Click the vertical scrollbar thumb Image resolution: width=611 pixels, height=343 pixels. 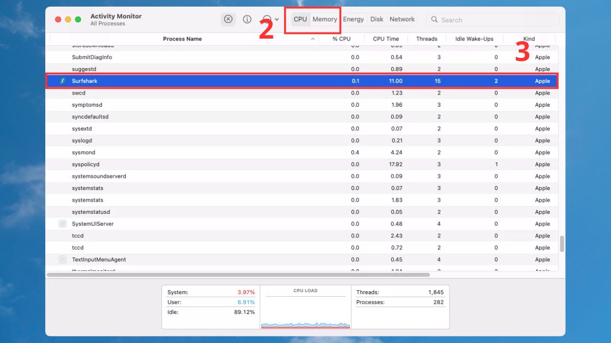pos(562,244)
